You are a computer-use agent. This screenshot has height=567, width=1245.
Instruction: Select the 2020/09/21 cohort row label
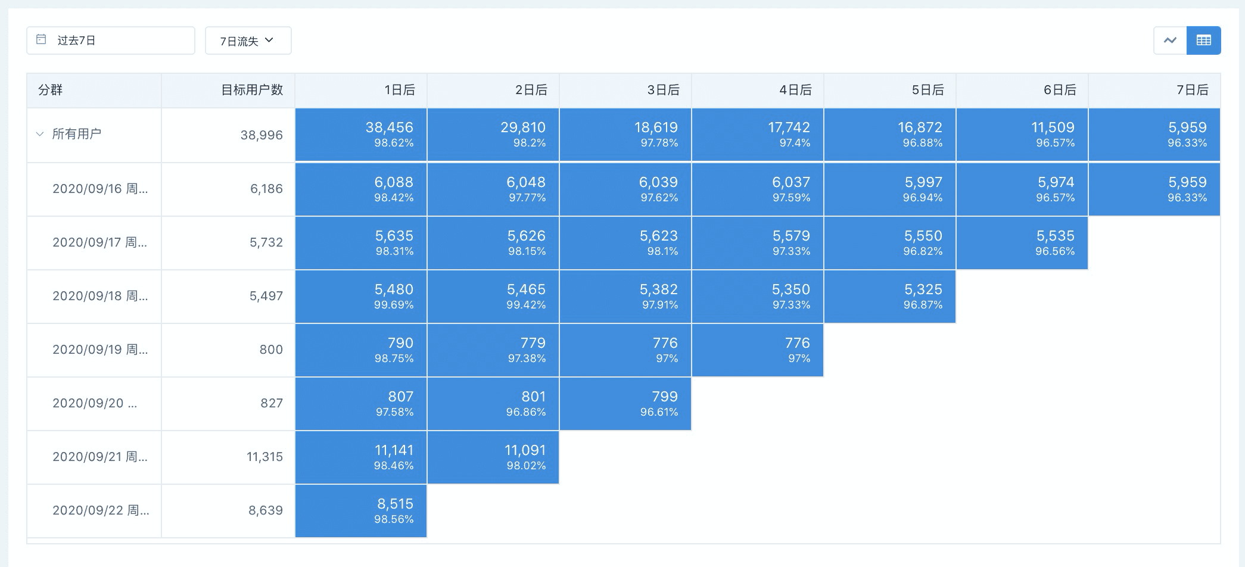coord(100,457)
